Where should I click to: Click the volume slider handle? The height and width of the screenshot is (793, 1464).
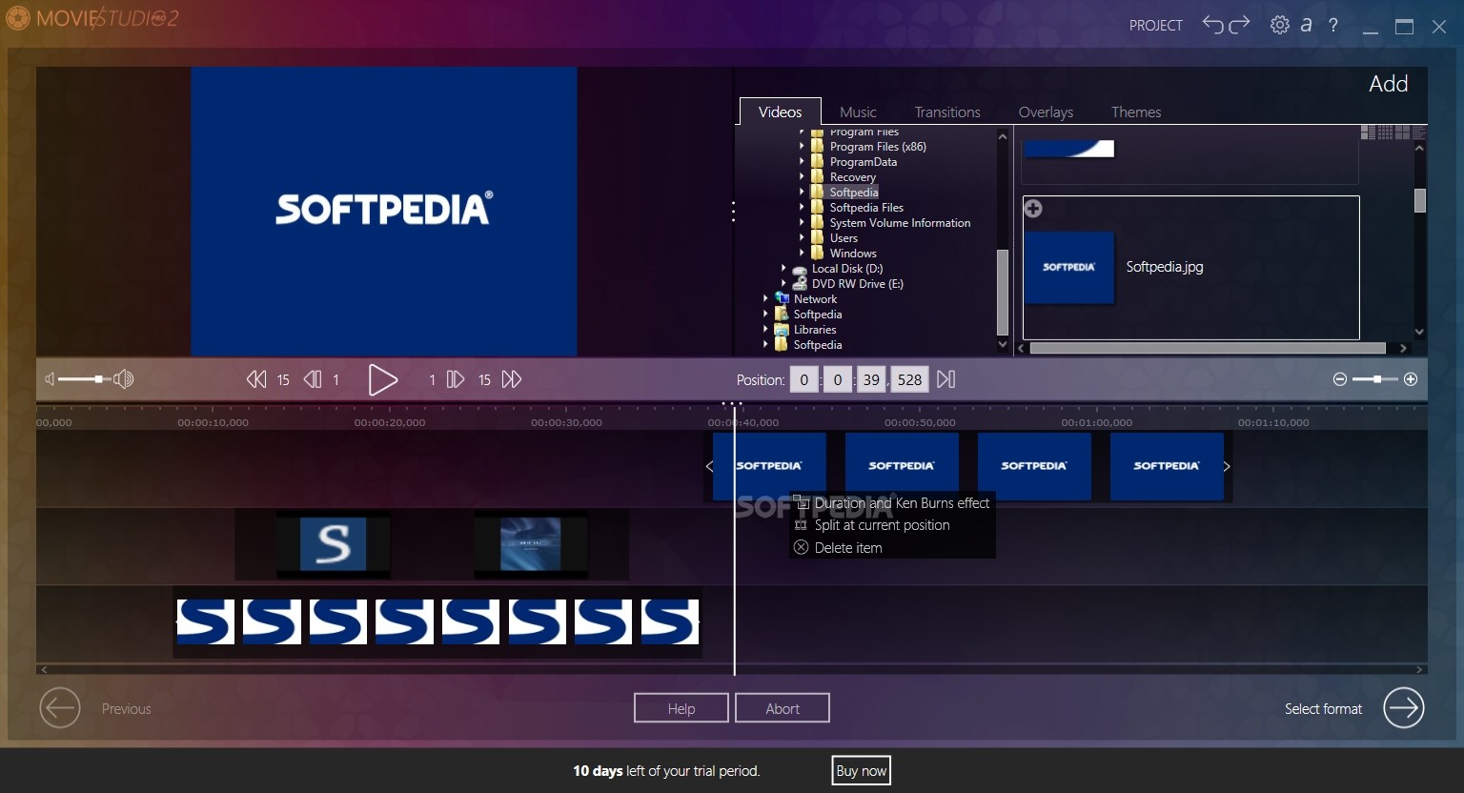click(x=99, y=379)
